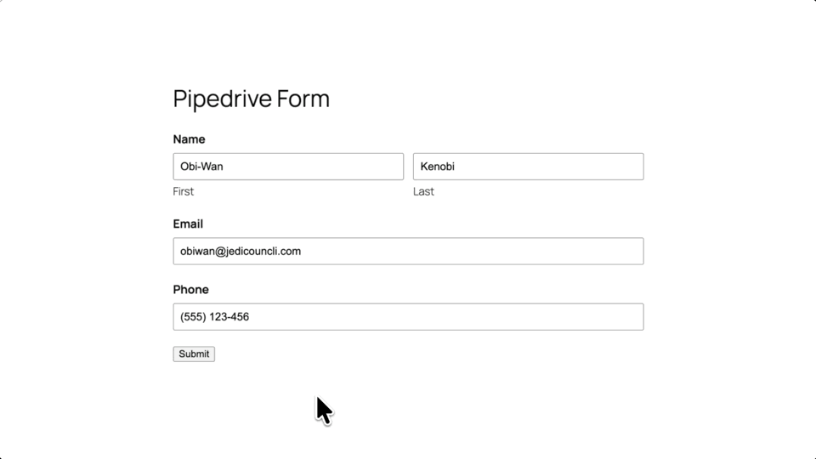Click the 'Kenobi' text in Last field

click(438, 167)
